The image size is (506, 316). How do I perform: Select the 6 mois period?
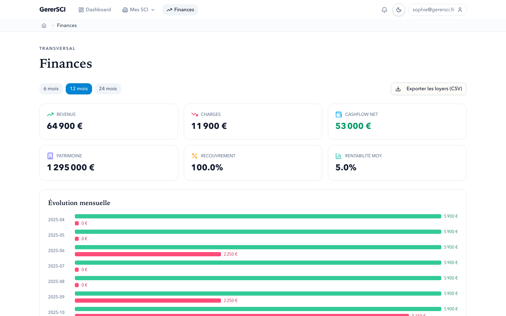(51, 89)
